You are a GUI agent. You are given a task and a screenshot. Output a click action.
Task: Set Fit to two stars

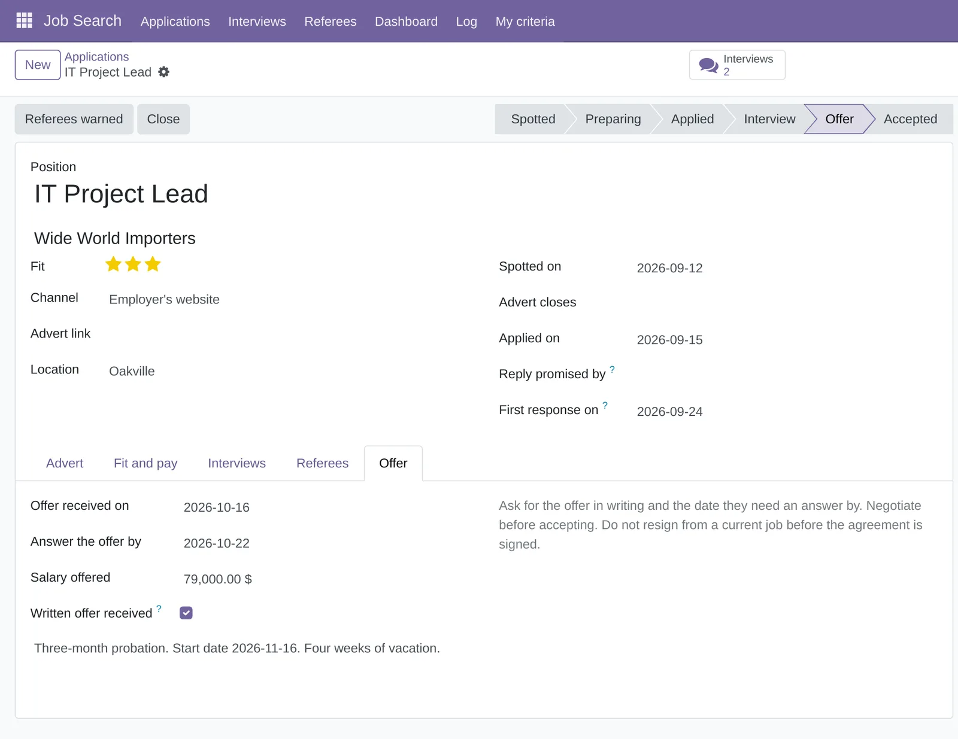[133, 264]
